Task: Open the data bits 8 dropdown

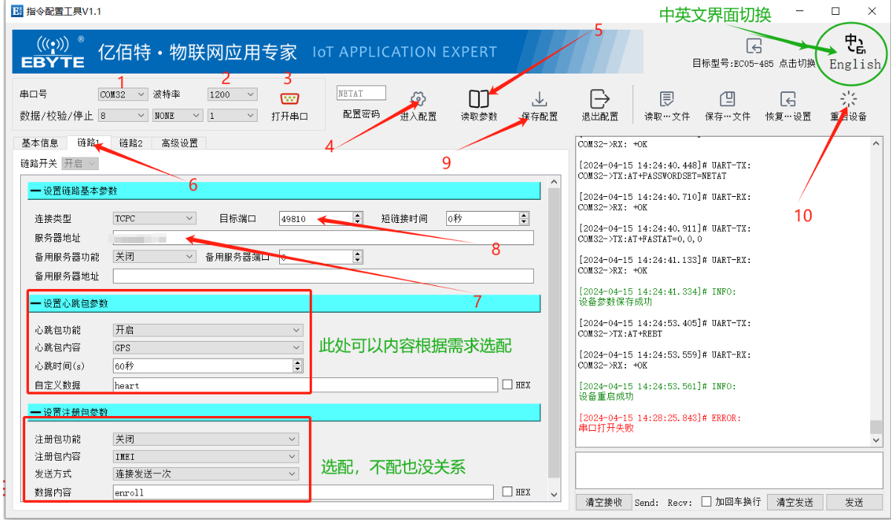Action: pos(123,115)
